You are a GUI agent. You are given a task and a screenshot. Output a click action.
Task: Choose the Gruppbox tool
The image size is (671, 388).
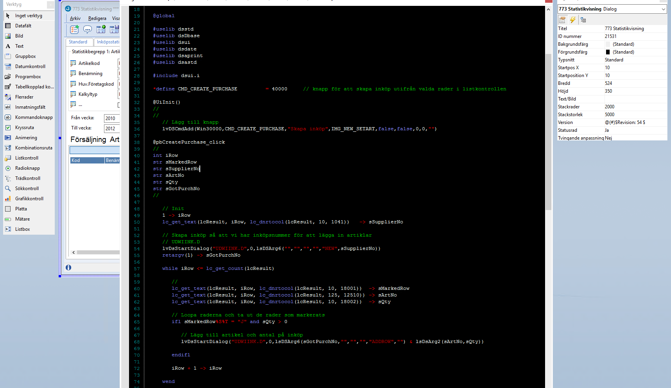tap(25, 56)
